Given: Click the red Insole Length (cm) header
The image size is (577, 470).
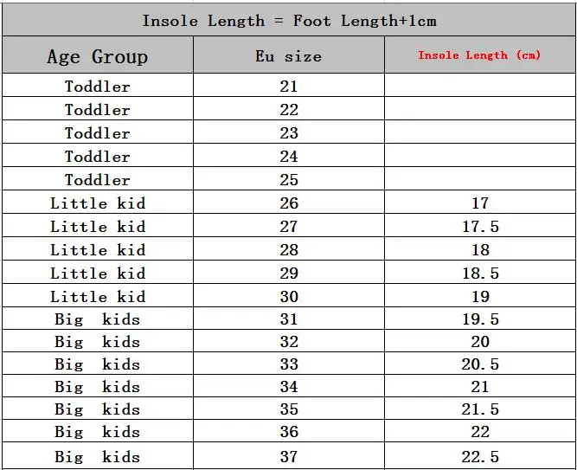Looking at the screenshot, I should tap(480, 55).
